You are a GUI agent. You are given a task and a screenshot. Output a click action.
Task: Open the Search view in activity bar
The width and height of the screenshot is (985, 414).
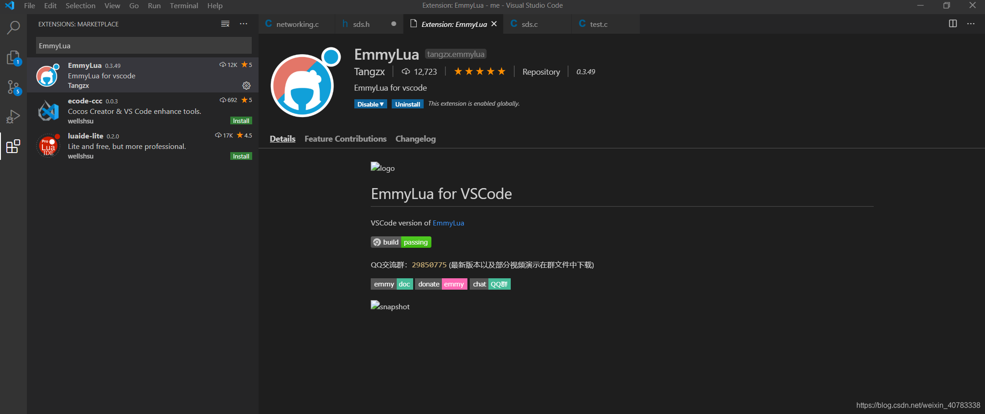click(x=13, y=27)
